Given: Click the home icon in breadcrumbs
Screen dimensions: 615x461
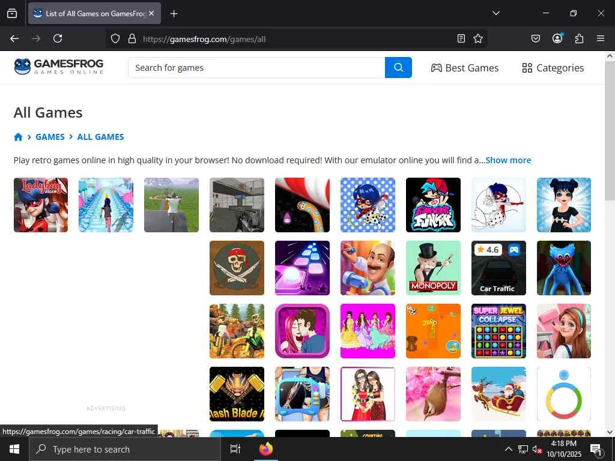Looking at the screenshot, I should [18, 137].
